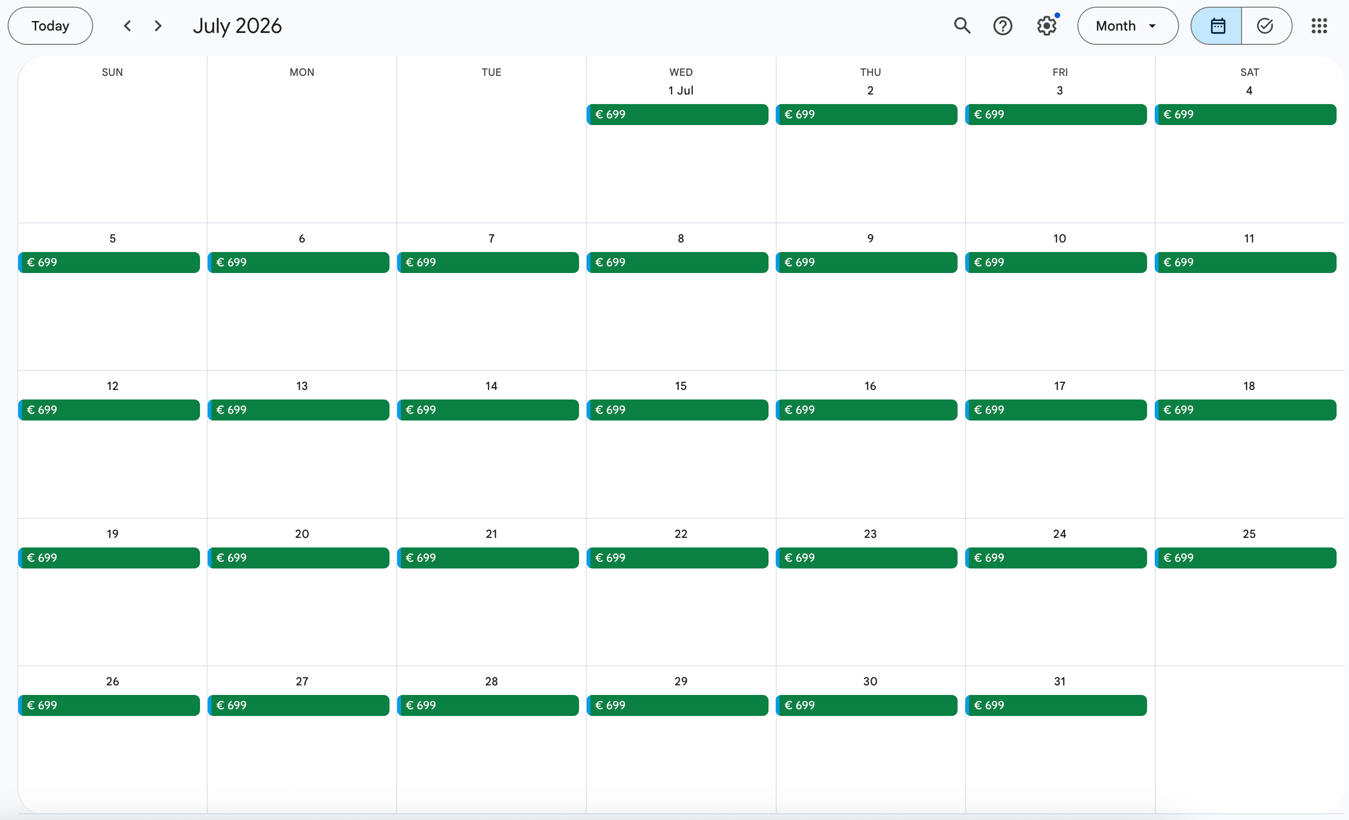This screenshot has height=820, width=1349.
Task: Open the settings gear menu
Action: (1046, 26)
